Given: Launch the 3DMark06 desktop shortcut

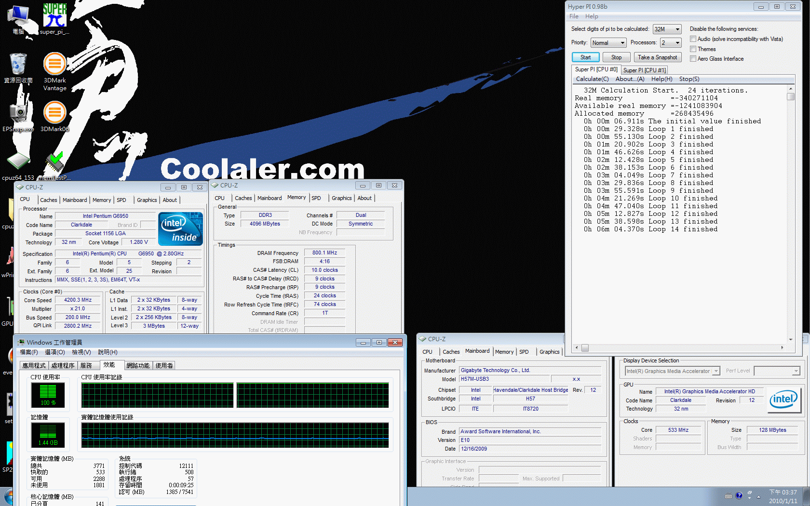Looking at the screenshot, I should 55,117.
